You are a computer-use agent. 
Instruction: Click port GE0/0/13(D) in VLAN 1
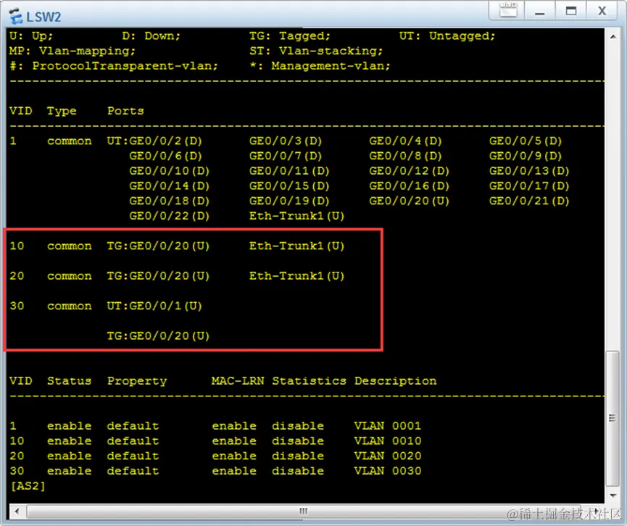(529, 171)
